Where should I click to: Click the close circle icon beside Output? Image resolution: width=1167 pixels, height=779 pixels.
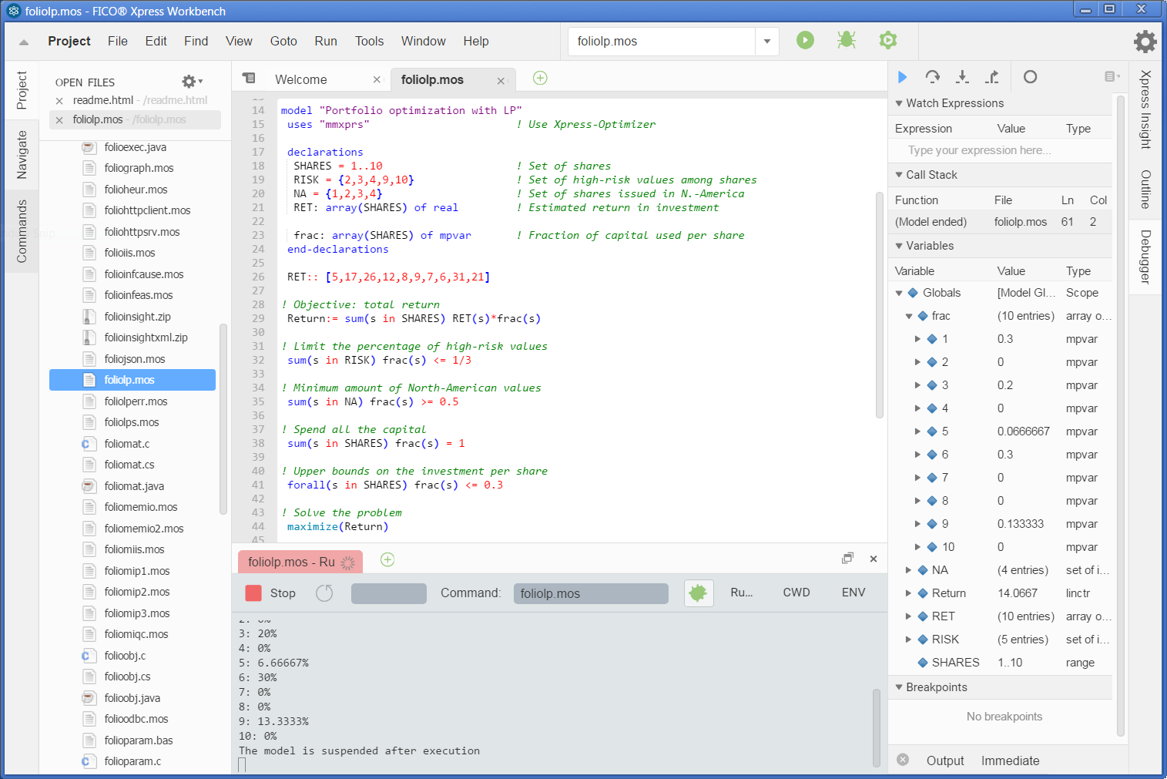[x=903, y=760]
